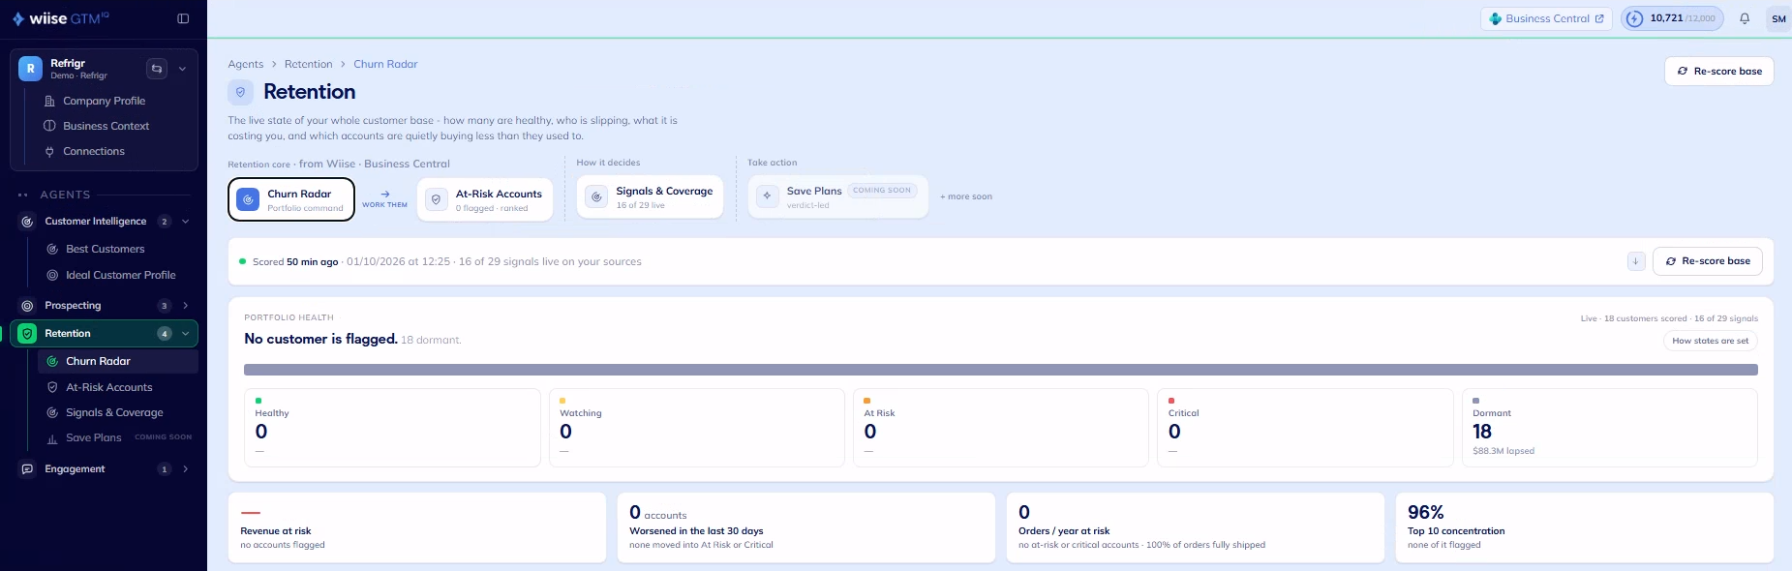The width and height of the screenshot is (1792, 571).
Task: Select the Churn Radar portfolio command card
Action: click(291, 199)
